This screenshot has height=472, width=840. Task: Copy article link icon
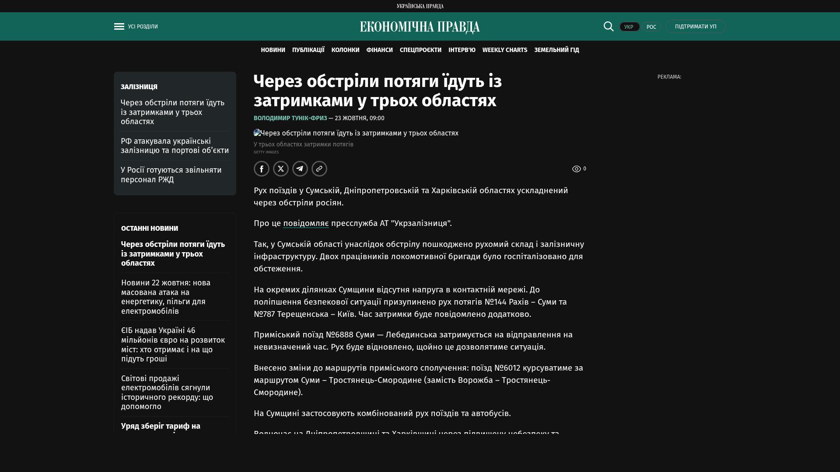319,169
